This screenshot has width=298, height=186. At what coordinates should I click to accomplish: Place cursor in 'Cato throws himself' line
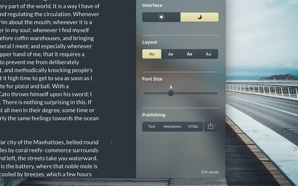point(46,94)
